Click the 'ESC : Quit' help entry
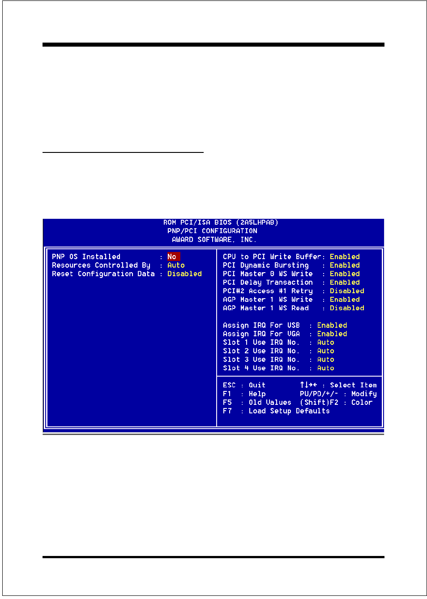427x599 pixels. pyautogui.click(x=244, y=385)
